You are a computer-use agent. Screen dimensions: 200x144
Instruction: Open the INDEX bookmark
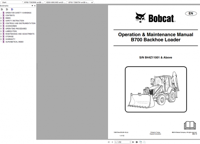click(8, 18)
